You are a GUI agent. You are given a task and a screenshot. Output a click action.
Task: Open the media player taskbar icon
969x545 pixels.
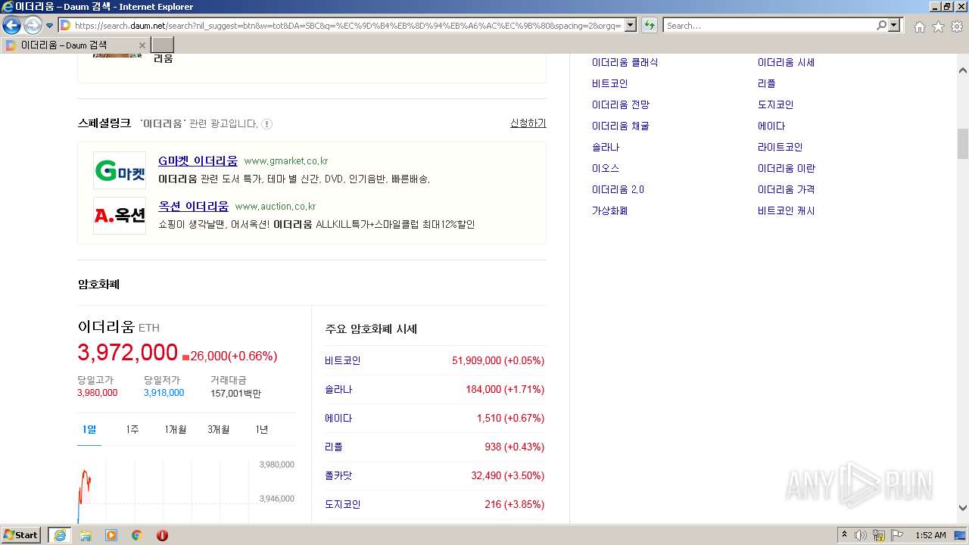pos(111,535)
